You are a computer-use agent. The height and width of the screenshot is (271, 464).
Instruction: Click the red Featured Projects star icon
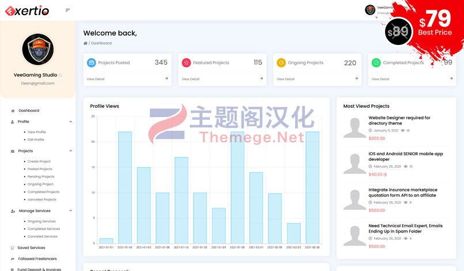(186, 62)
